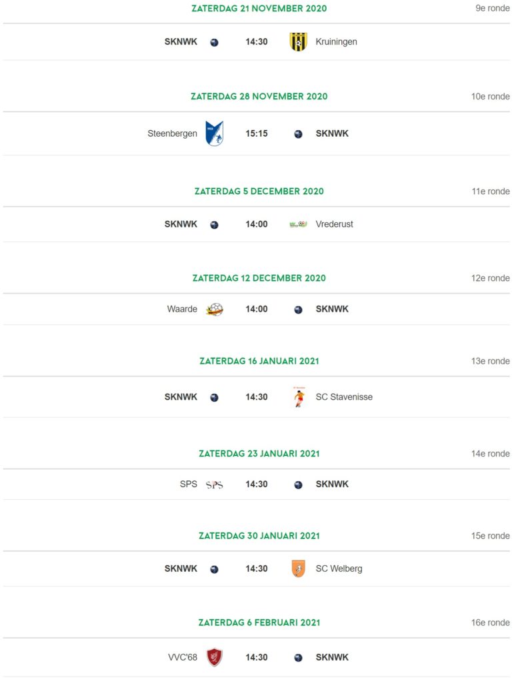Click the orange SC Welberg crest

click(x=298, y=569)
